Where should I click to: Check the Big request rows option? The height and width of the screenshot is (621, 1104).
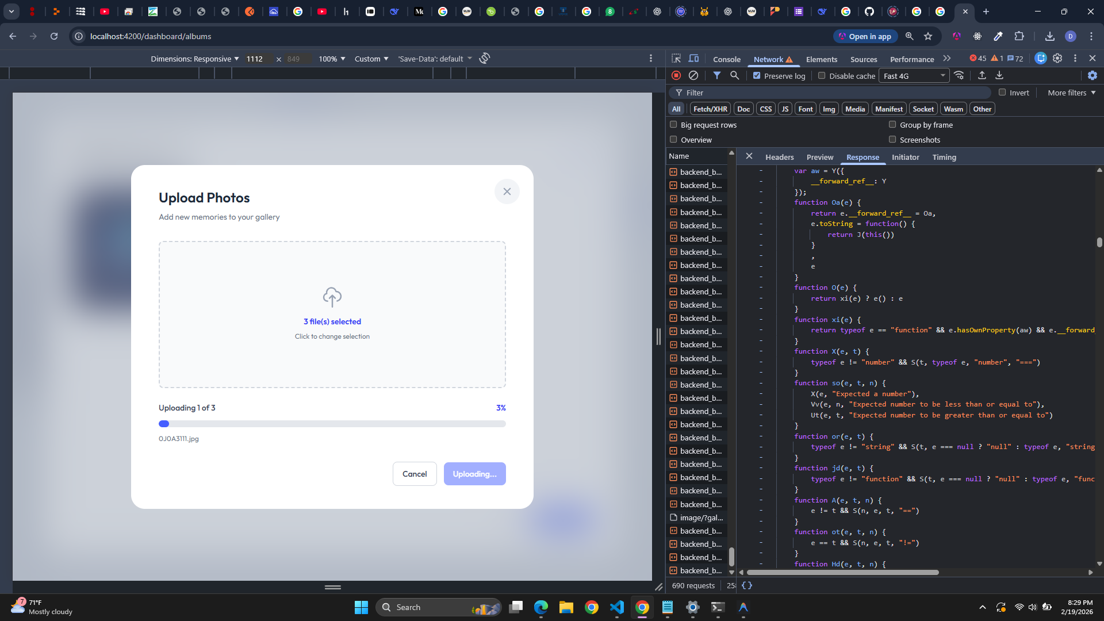(x=673, y=125)
